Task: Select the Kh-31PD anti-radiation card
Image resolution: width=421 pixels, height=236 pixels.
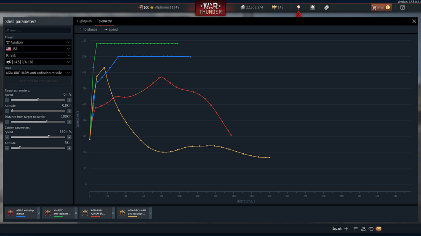Action: pyautogui.click(x=58, y=213)
